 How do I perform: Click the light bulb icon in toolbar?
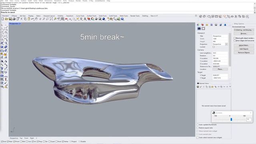coord(81,19)
